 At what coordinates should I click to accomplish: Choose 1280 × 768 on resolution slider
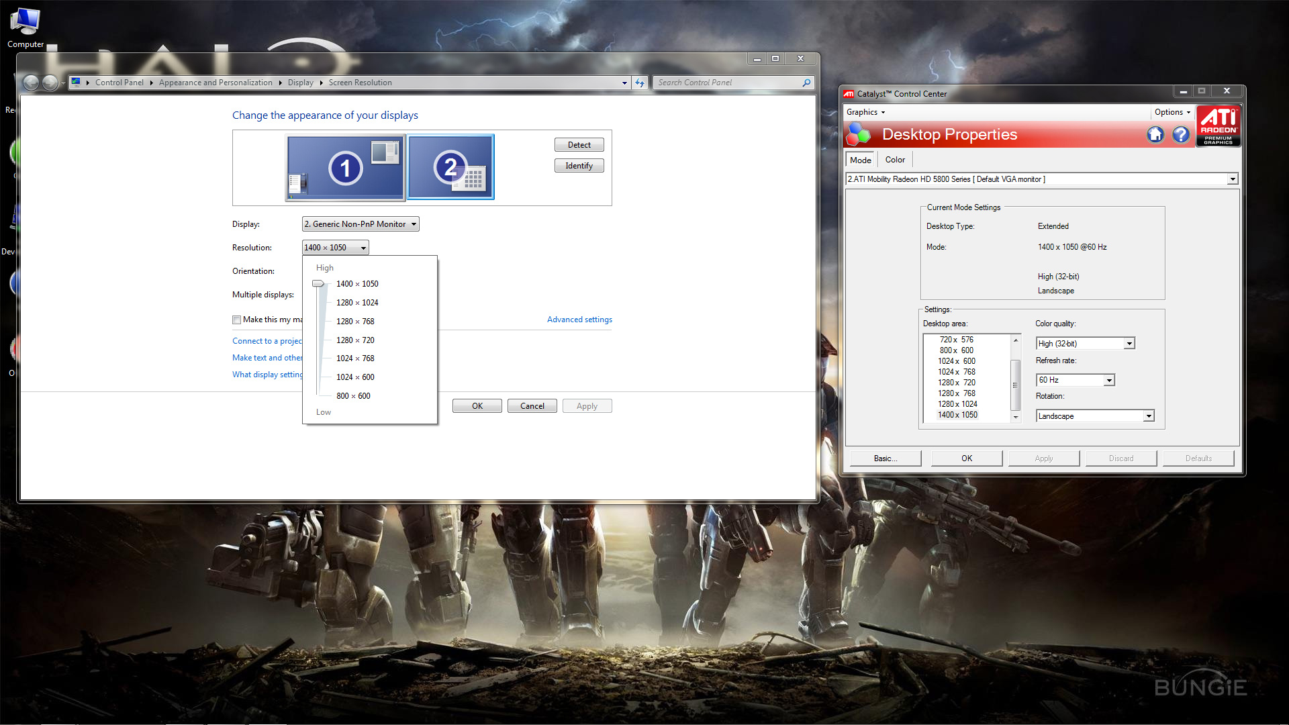[355, 322]
